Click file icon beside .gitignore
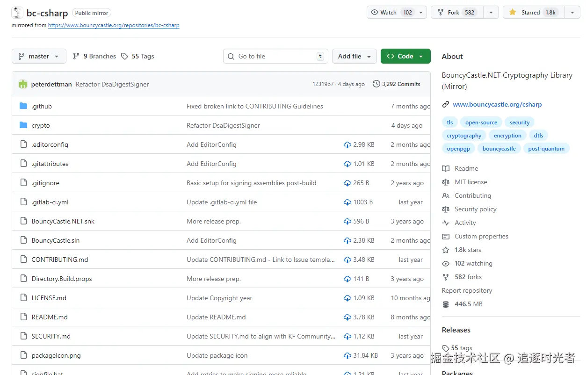 [23, 183]
